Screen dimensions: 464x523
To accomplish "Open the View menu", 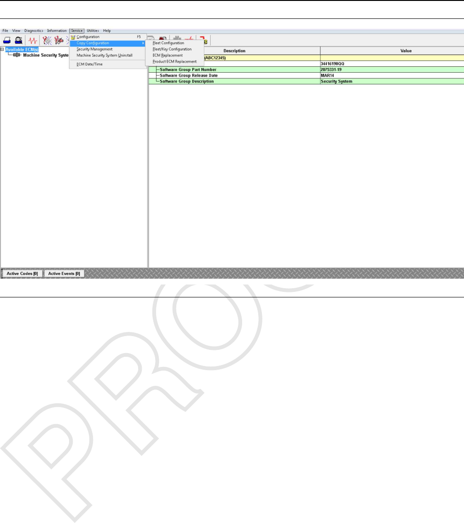I will pos(17,31).
